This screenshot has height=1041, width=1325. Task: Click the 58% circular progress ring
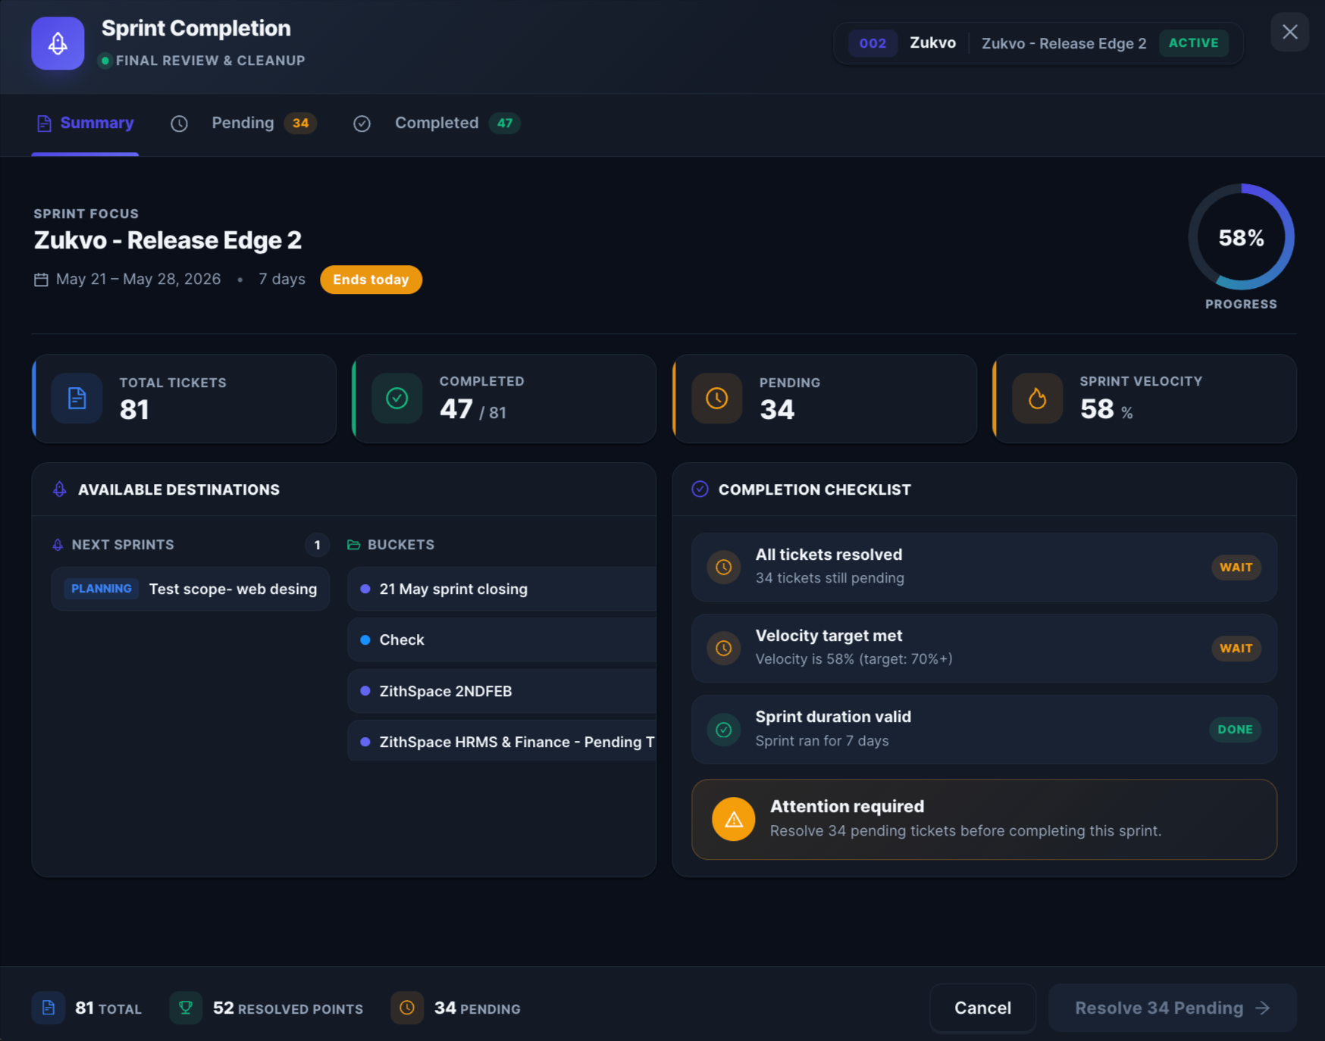(1241, 237)
